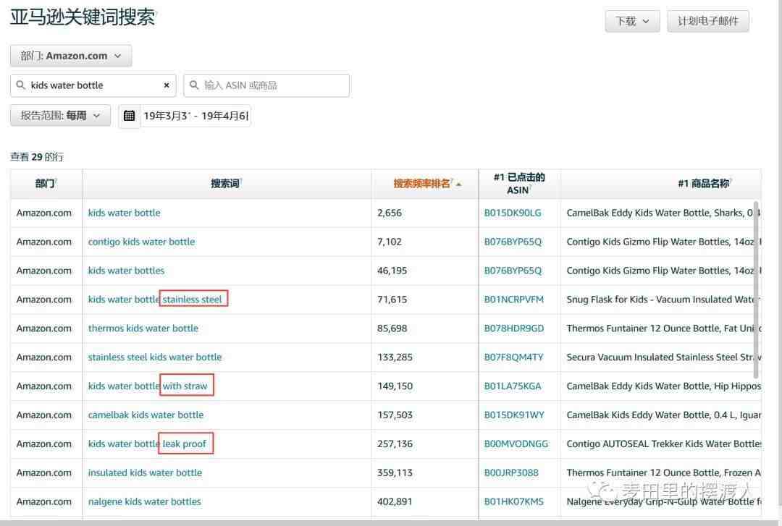Open the 'contigo kids water bottle' link
This screenshot has width=782, height=526.
142,242
